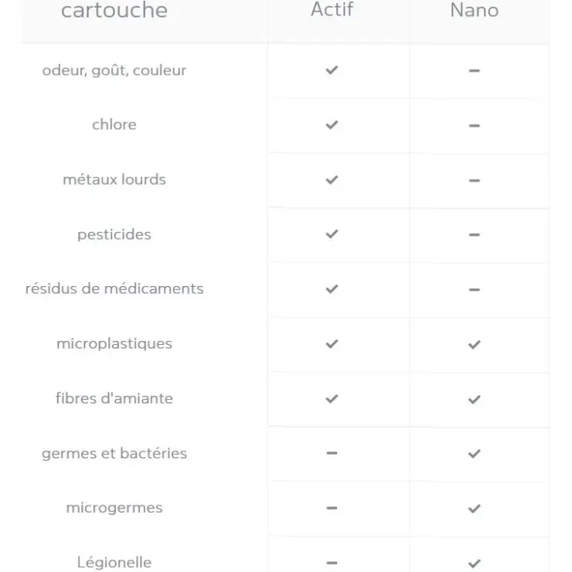Click the Nano checkmark for fibres d'amiante
The width and height of the screenshot is (572, 572).
click(474, 400)
